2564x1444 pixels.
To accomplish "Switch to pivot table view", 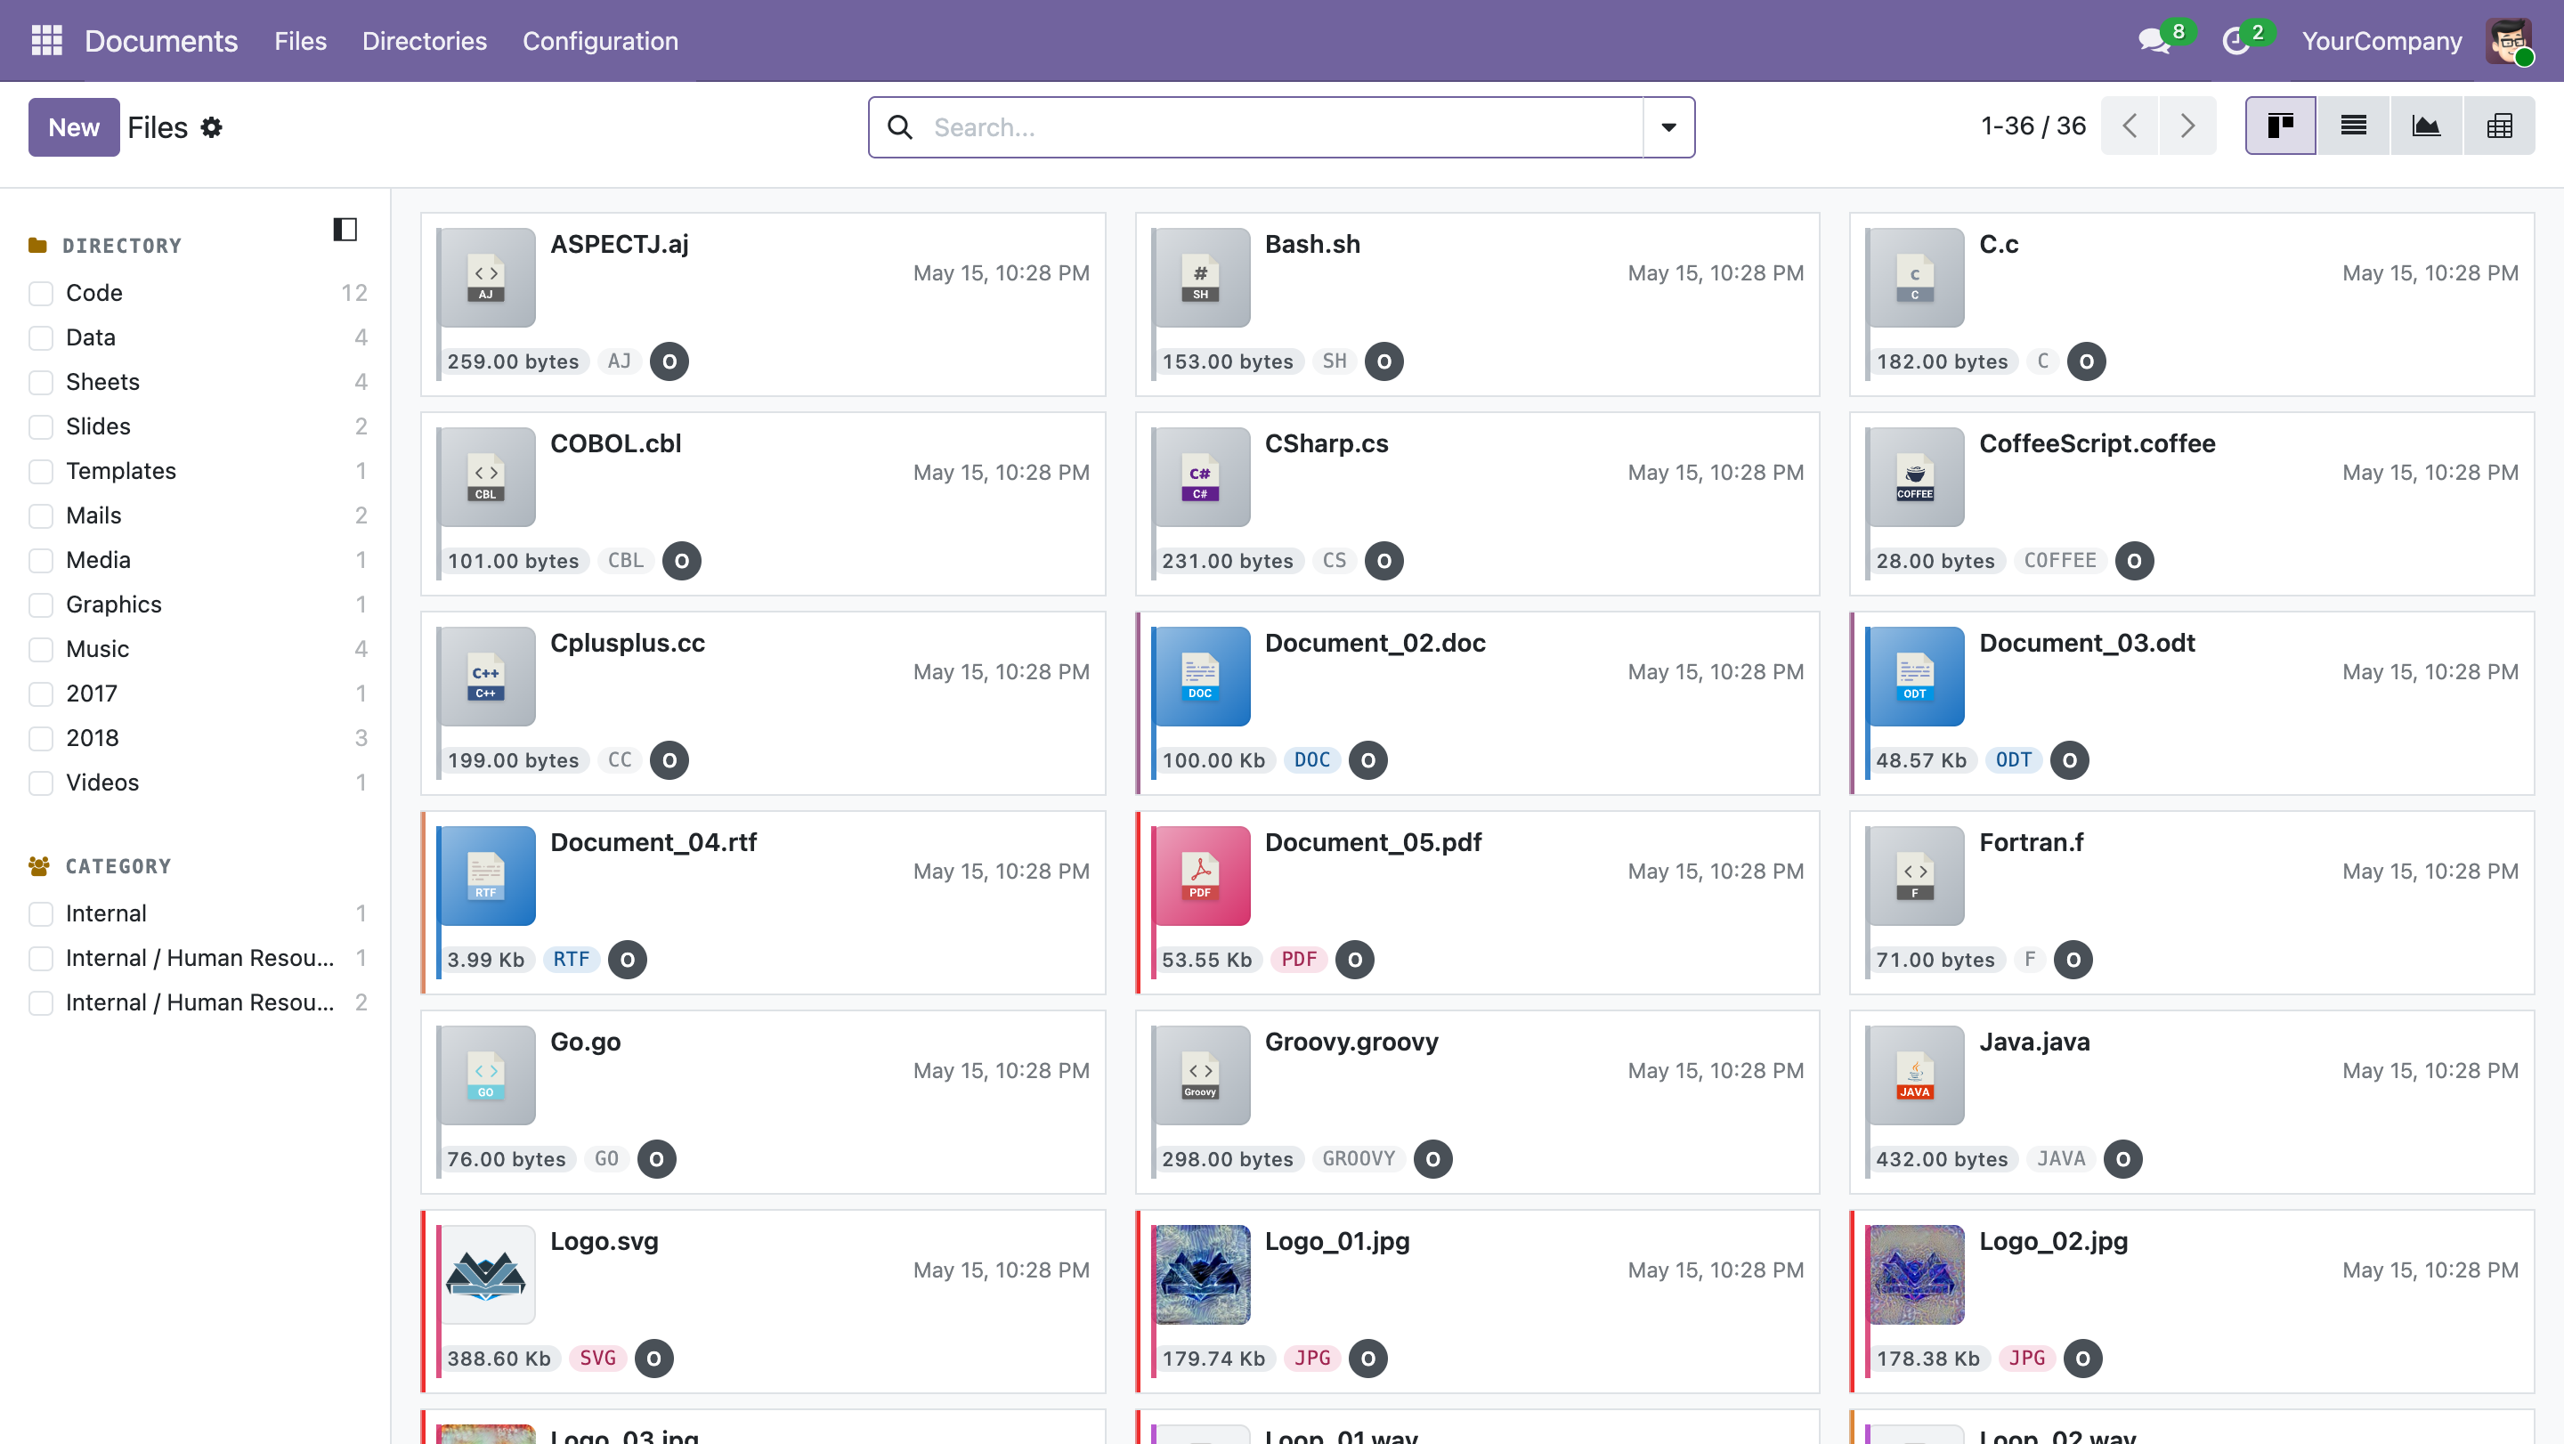I will pos(2498,126).
